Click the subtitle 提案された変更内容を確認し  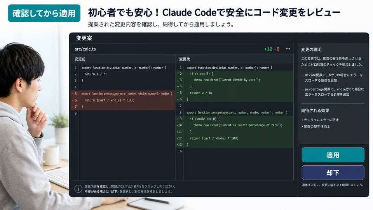162,24
